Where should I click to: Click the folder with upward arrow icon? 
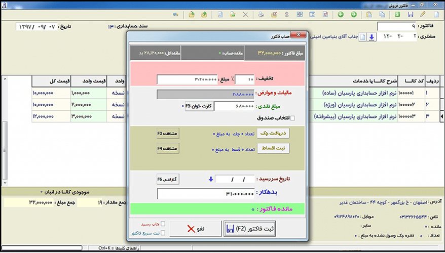coord(204,15)
